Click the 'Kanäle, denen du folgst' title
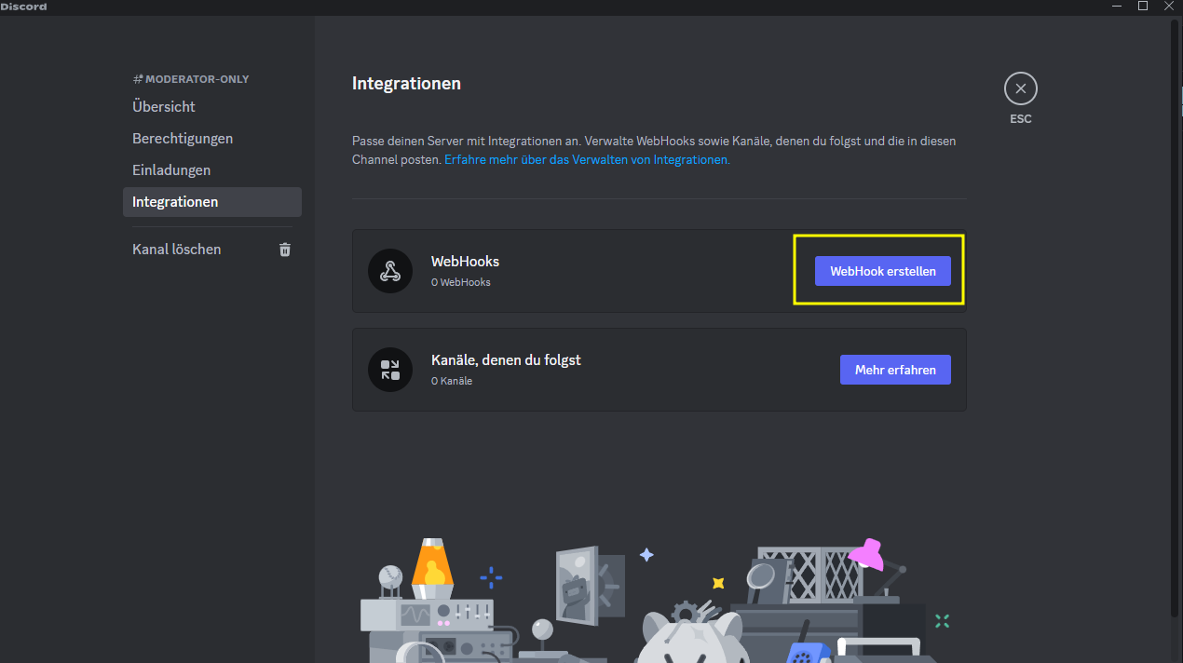This screenshot has width=1183, height=663. point(506,359)
